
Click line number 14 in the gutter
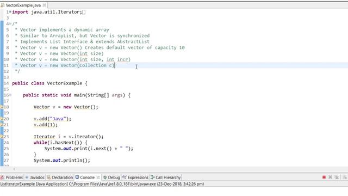(6, 83)
